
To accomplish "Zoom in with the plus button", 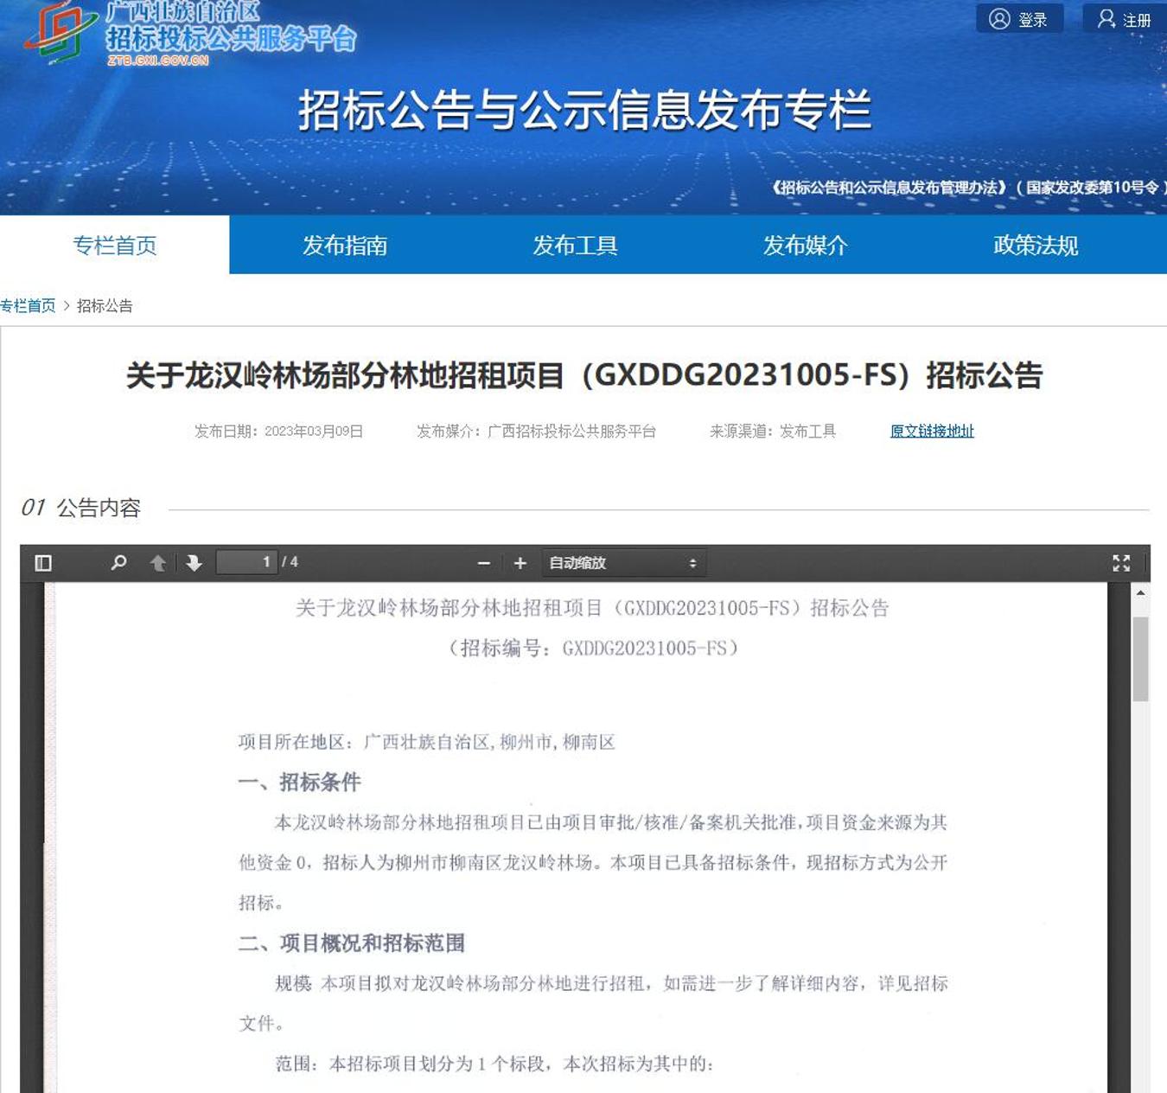I will (520, 563).
